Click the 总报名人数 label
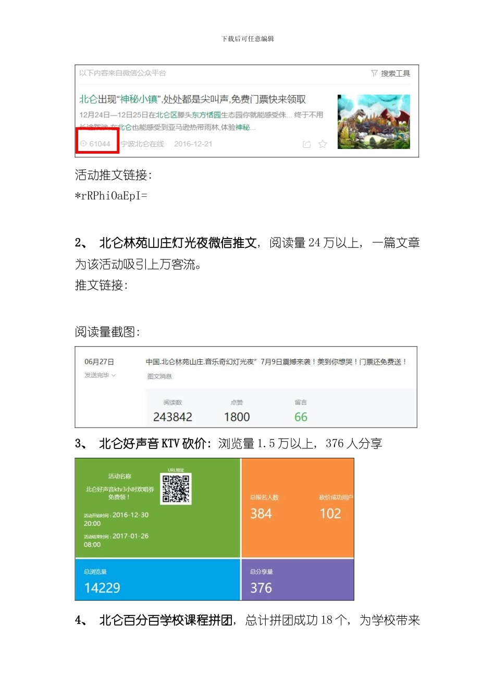Viewport: 495px width, 700px height. pos(264,497)
